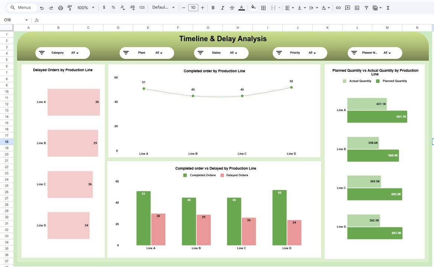
Task: Select the Paint format tool
Action: [x=69, y=7]
